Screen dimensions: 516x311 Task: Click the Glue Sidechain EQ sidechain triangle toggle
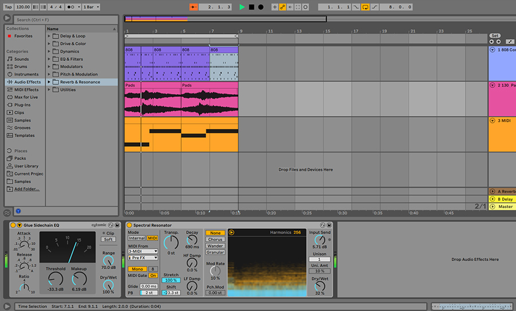tap(19, 225)
